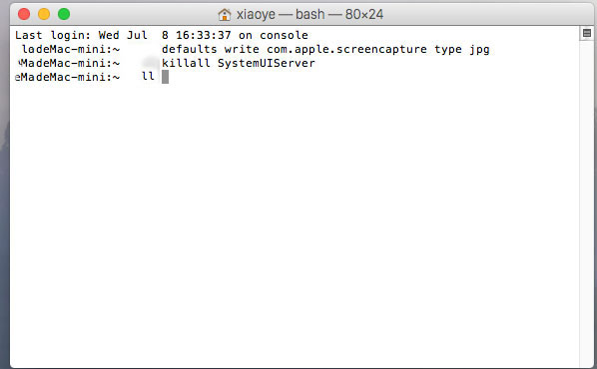Zoom the window with the green button
Viewport: 597px width, 369px height.
(64, 14)
